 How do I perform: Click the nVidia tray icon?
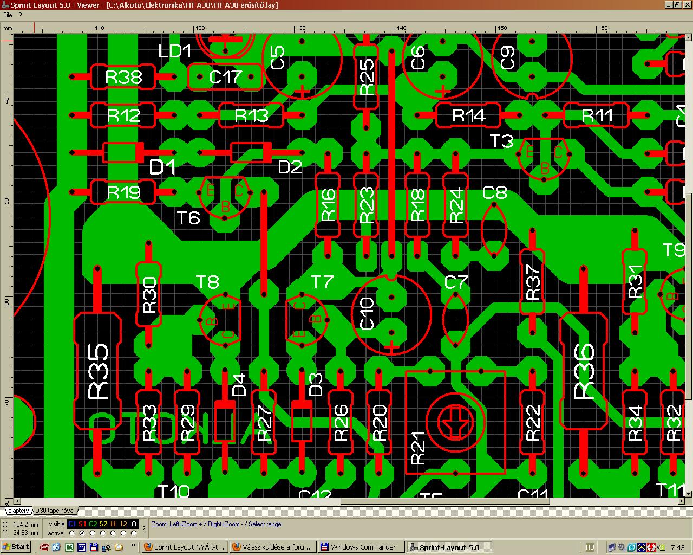coord(662,547)
